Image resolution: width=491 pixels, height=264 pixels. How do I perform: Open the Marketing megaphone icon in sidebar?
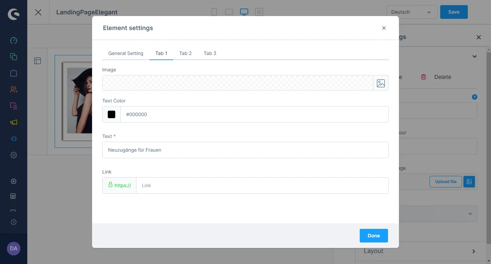coord(14,122)
